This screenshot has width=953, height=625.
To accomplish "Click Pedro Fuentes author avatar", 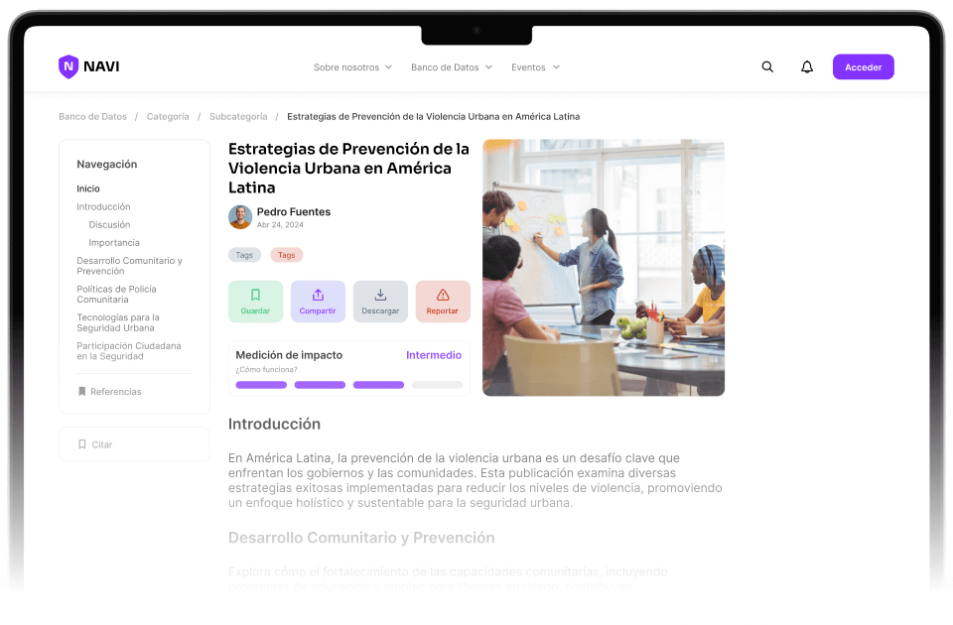I will 240,217.
